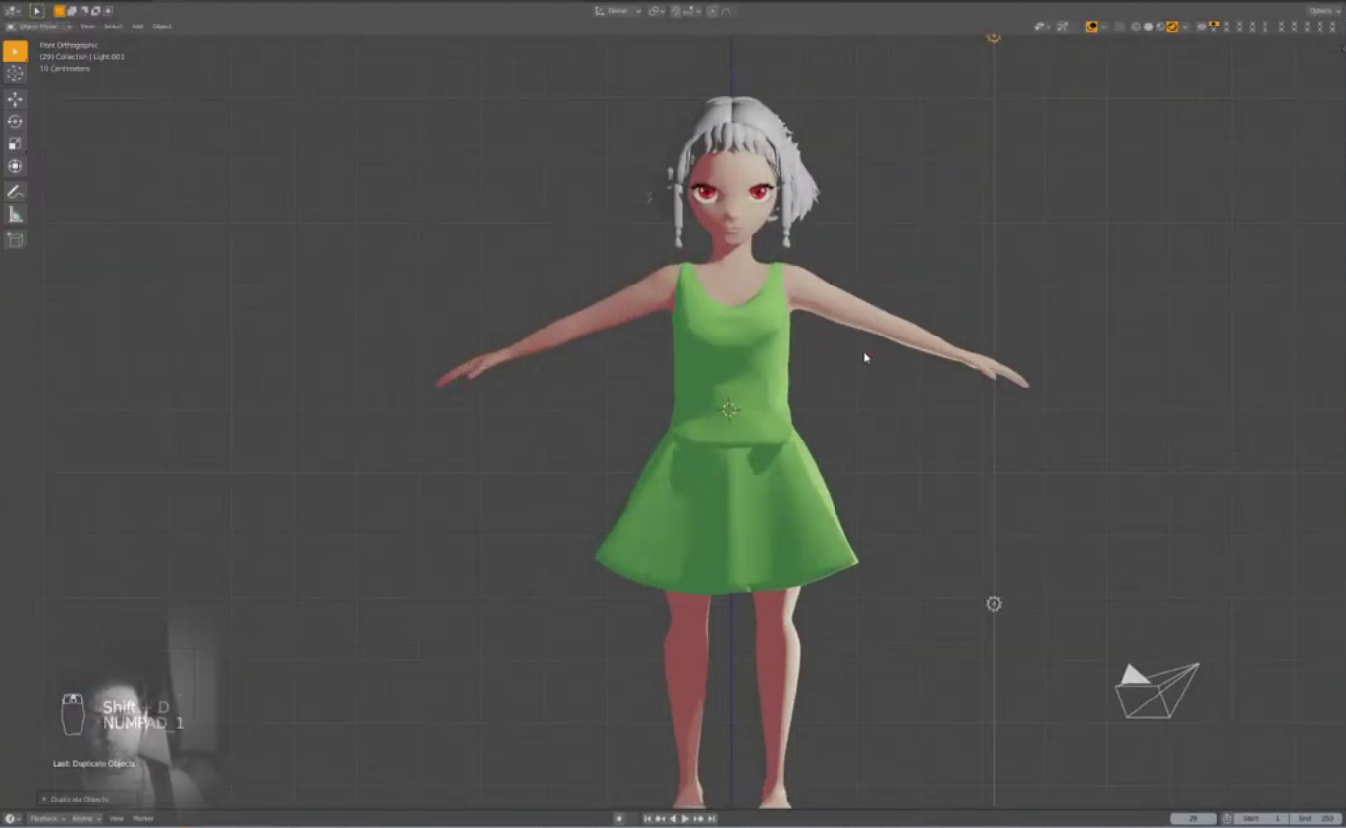Select the Transform tool
The image size is (1346, 828).
pos(16,166)
